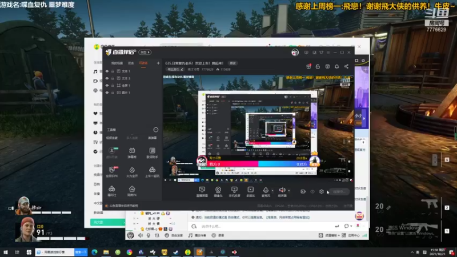Image resolution: width=457 pixels, height=257 pixels.
Task: Open the 同房PK tool
Action: [132, 191]
